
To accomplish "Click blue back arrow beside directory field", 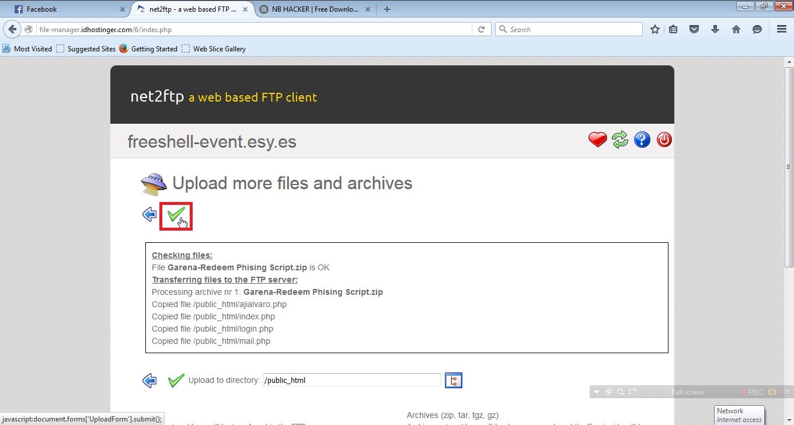I will click(149, 381).
